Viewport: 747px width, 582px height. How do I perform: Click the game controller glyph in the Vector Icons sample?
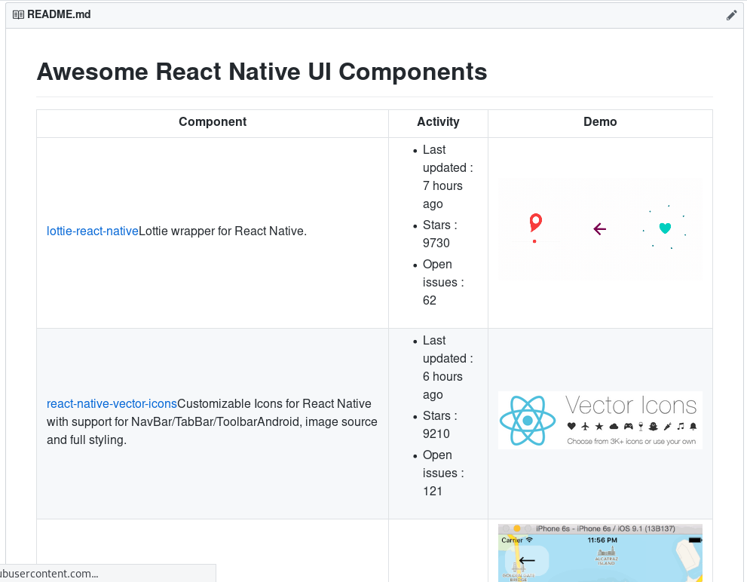pos(629,427)
